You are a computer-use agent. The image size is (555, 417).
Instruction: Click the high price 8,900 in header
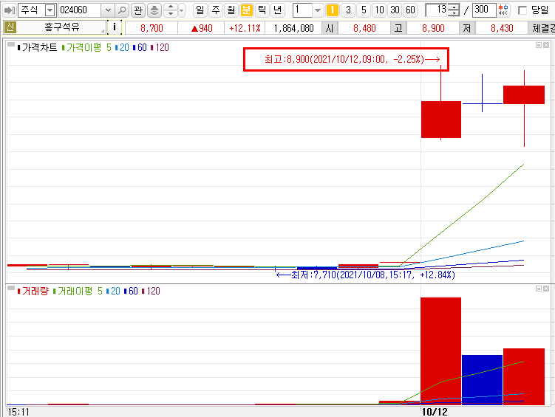click(x=433, y=28)
